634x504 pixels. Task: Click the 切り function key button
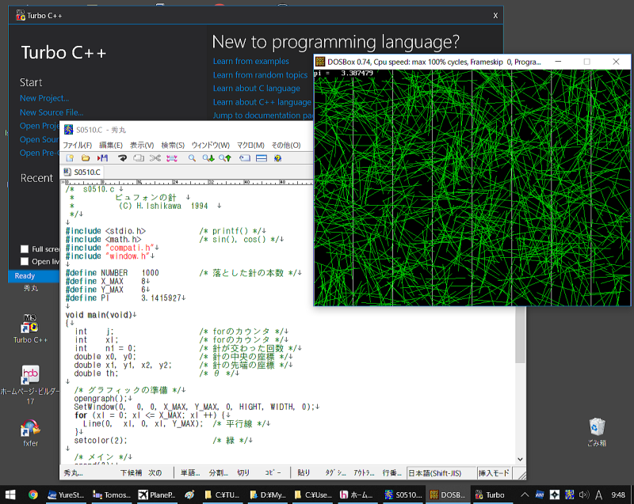[243, 473]
